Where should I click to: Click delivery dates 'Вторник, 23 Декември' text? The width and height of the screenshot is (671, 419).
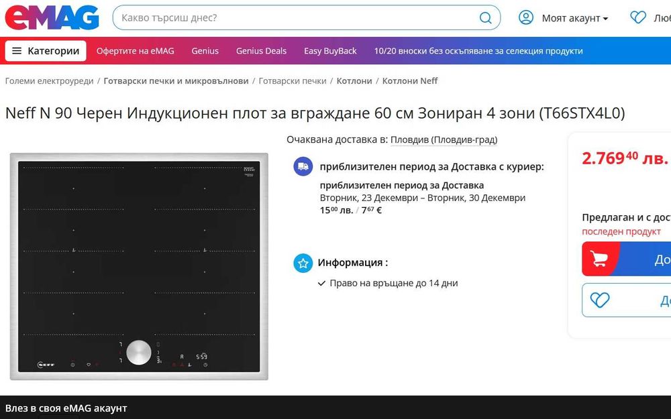click(423, 198)
